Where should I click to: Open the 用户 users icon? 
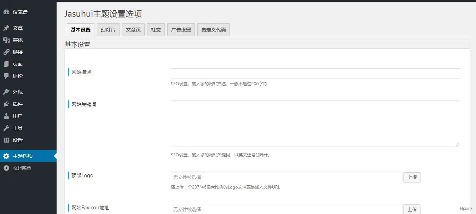click(7, 116)
